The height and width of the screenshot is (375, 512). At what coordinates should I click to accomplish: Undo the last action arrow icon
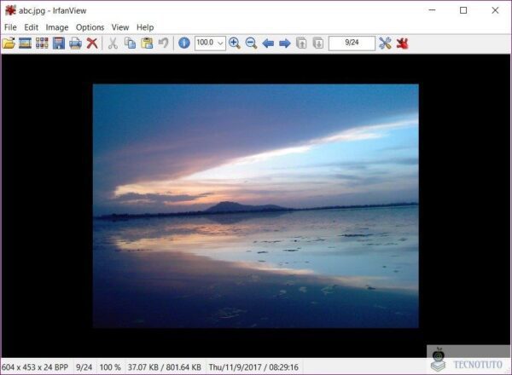coord(163,43)
